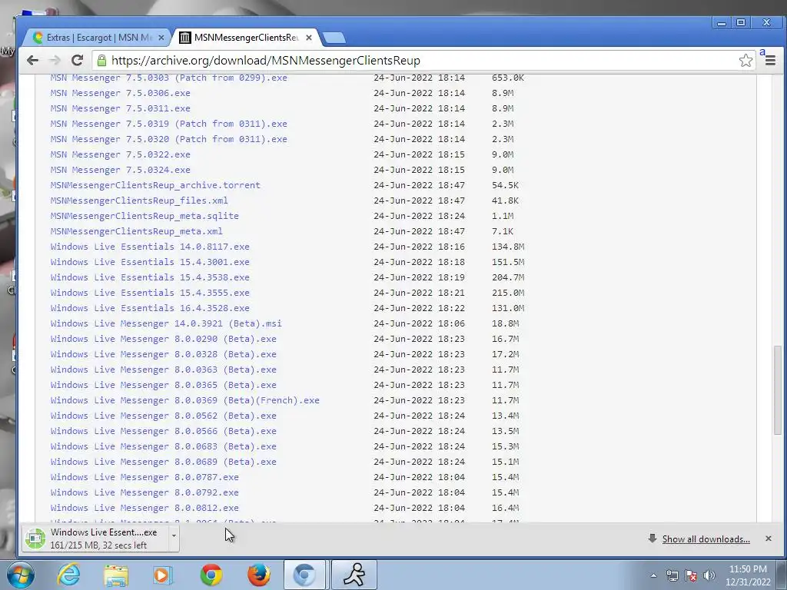Image resolution: width=787 pixels, height=590 pixels.
Task: Open MSN Messenger 7.5.0320 patch link
Action: [169, 139]
